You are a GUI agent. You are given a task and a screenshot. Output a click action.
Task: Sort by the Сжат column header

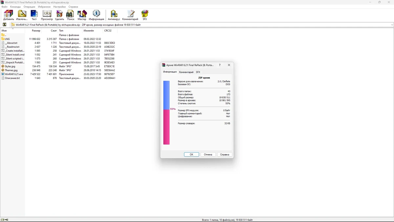(50, 31)
